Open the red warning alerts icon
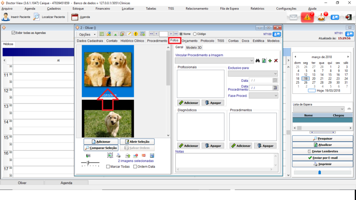 (x=307, y=17)
